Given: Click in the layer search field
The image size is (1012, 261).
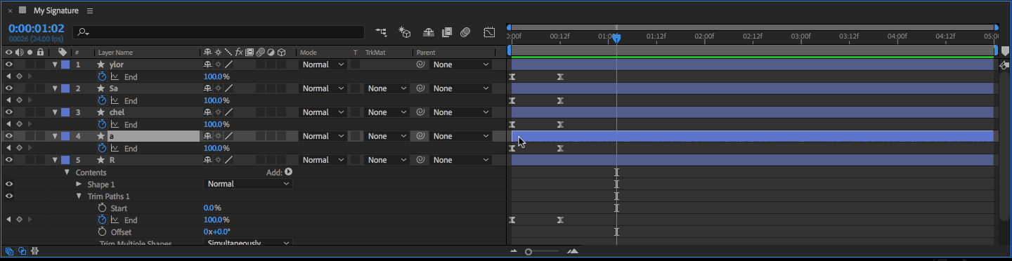Looking at the screenshot, I should click(x=219, y=32).
